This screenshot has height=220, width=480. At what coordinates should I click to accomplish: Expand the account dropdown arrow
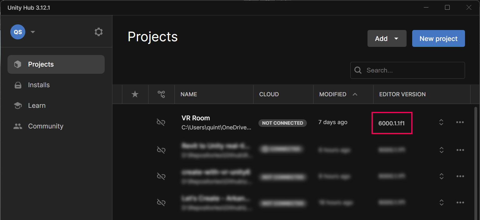tap(33, 32)
